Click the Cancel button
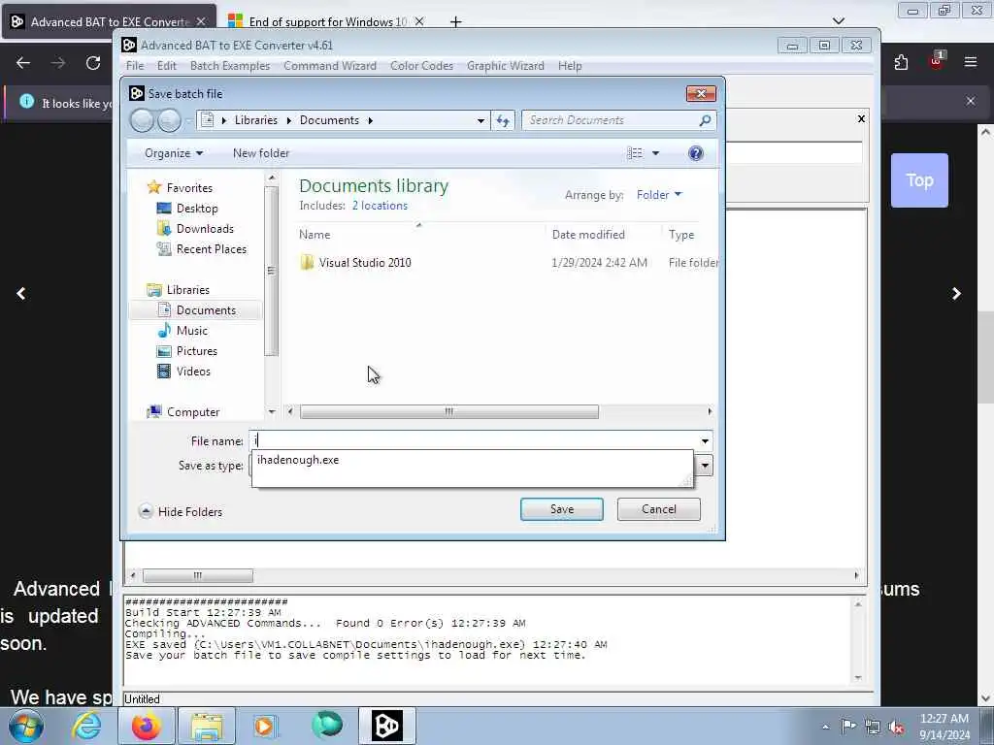The height and width of the screenshot is (745, 994). [659, 509]
